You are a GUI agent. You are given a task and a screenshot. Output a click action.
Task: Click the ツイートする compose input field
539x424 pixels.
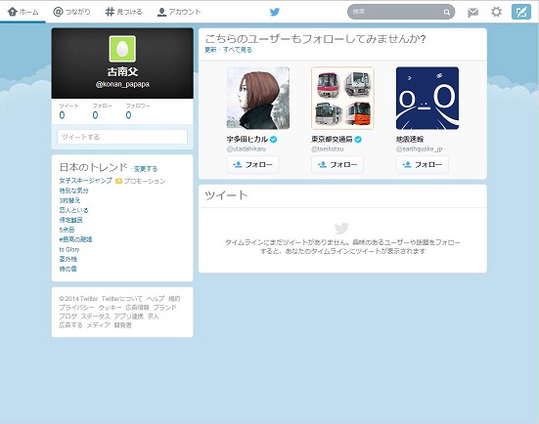122,137
